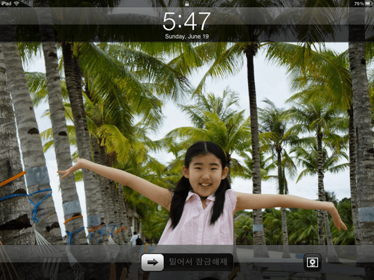Tap the battery icon in status bar
Image resolution: width=374 pixels, height=280 pixels.
coord(368,4)
